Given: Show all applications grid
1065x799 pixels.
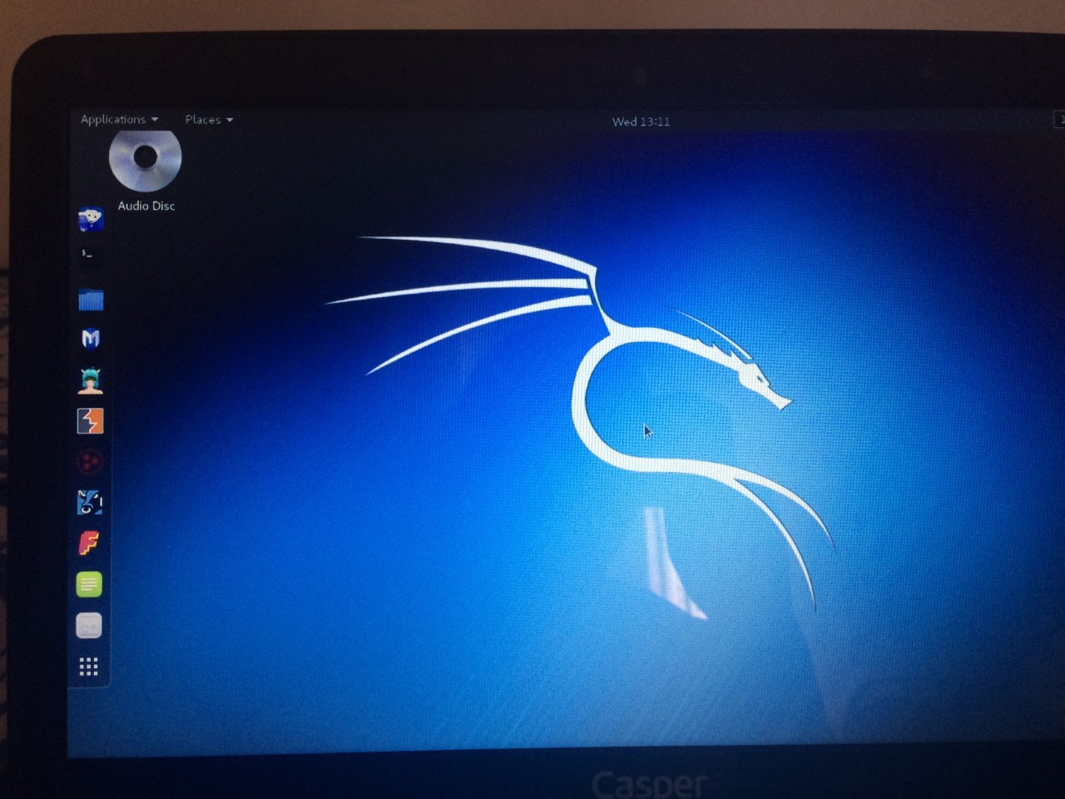Looking at the screenshot, I should (88, 667).
